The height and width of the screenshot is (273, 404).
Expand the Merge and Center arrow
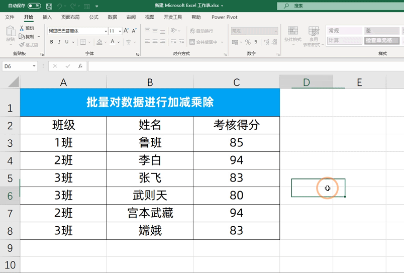[x=222, y=42]
